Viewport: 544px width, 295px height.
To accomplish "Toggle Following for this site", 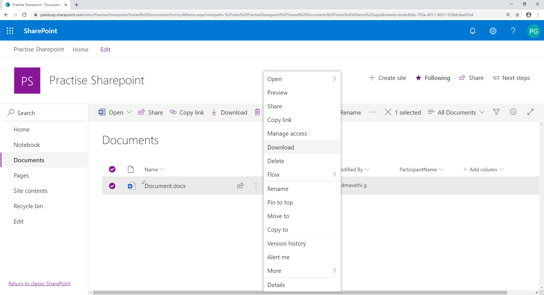I will (433, 78).
